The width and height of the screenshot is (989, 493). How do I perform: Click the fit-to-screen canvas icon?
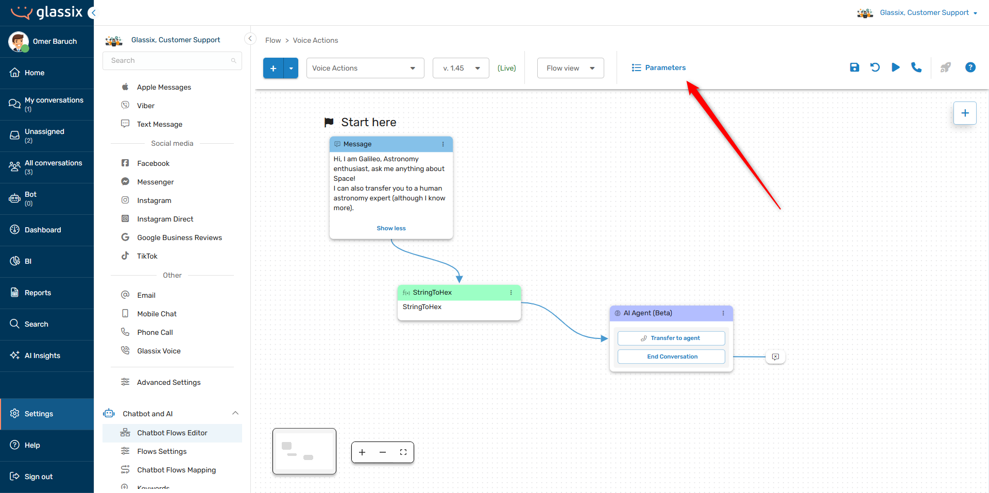(403, 452)
